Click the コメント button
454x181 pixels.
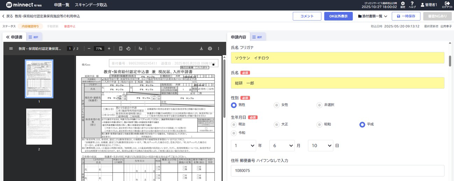307,16
